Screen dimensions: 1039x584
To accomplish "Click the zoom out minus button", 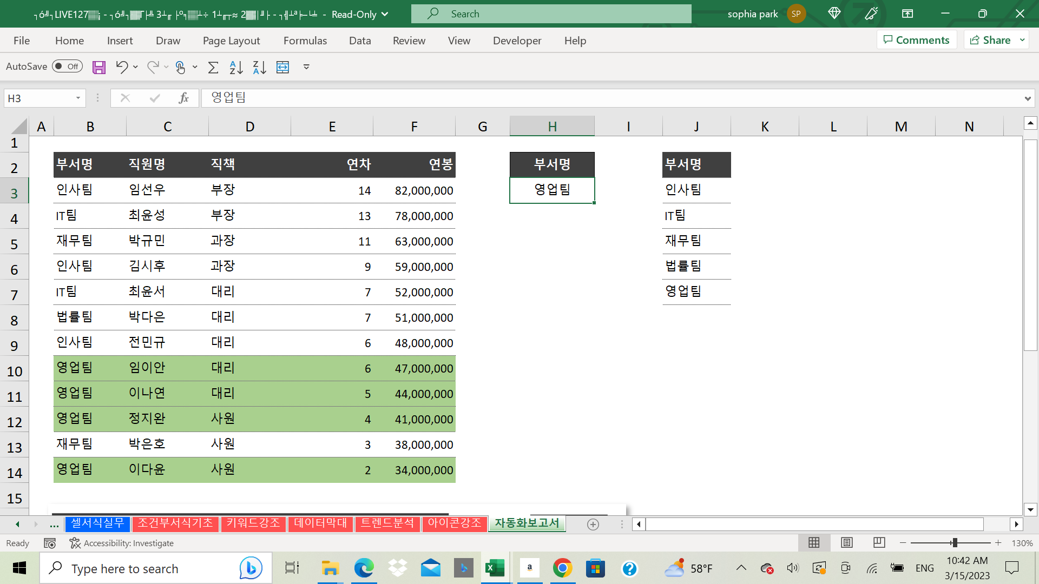I will [x=903, y=542].
